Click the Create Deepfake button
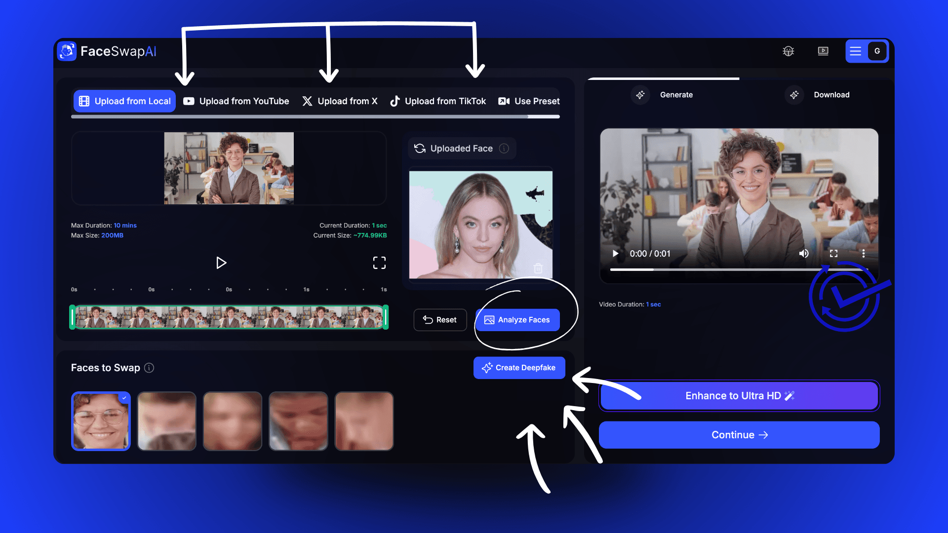Image resolution: width=948 pixels, height=533 pixels. click(x=519, y=368)
